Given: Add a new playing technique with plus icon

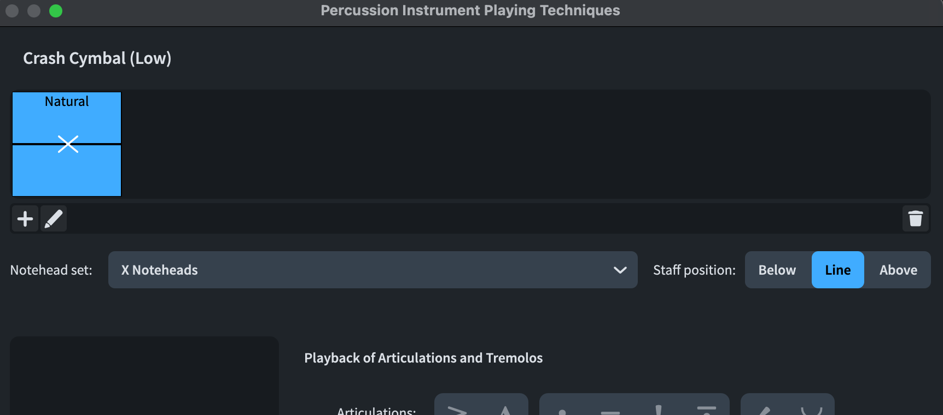Looking at the screenshot, I should click(x=25, y=219).
